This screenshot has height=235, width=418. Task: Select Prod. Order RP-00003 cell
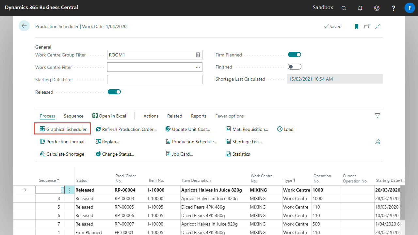click(130, 198)
